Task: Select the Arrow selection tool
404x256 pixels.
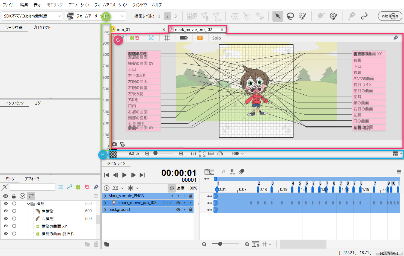Action: coord(278,16)
